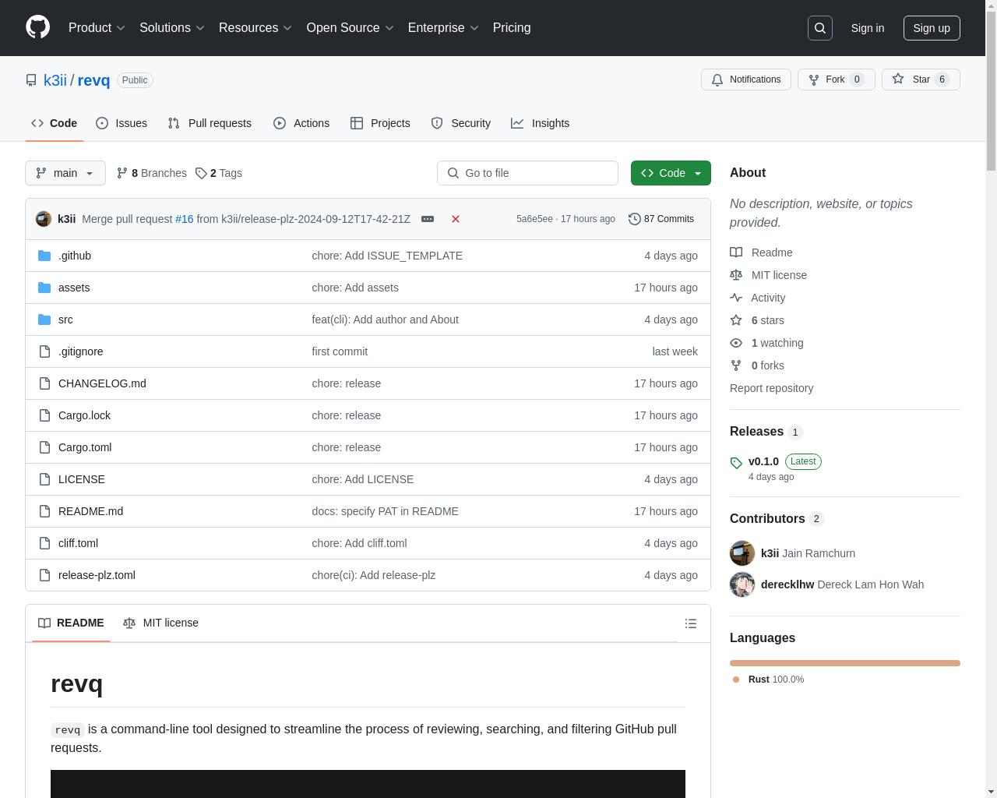Screen dimensions: 997x798
Task: Click k3ii contributor avatar
Action: tap(742, 553)
